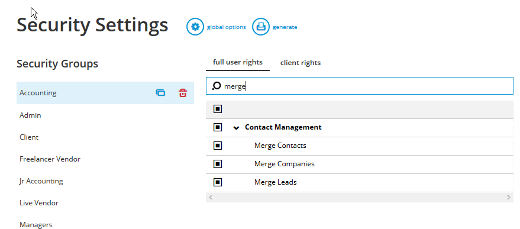Duplicate the Accounting security group
520x229 pixels.
[160, 93]
